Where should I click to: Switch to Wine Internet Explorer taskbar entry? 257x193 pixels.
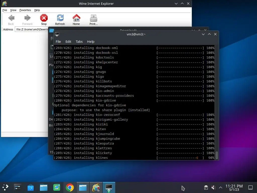96,187
